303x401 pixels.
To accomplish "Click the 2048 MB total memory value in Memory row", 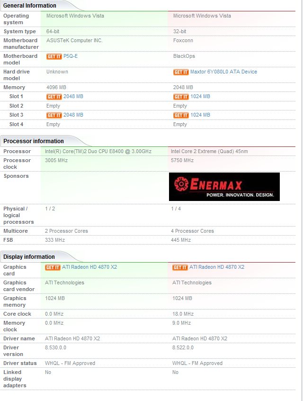I will [183, 88].
